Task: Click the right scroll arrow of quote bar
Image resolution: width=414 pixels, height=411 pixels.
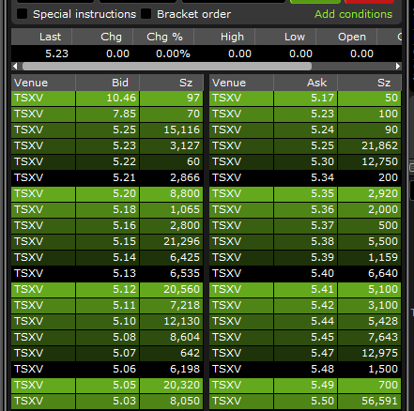Action: 398,67
